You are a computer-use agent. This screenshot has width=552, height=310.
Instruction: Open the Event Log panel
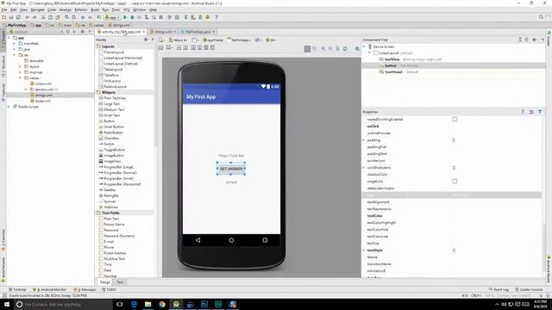point(499,289)
